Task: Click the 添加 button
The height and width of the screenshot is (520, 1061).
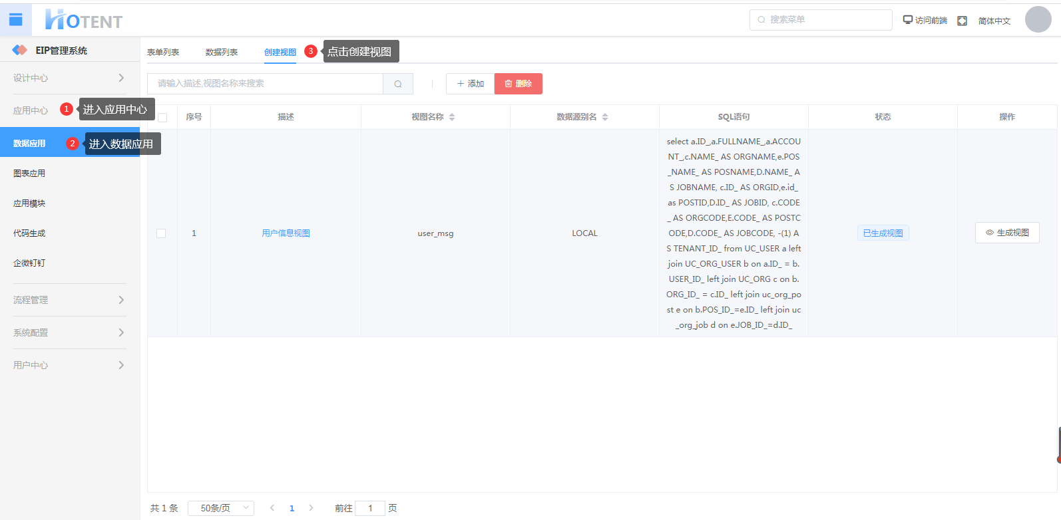Action: click(471, 84)
